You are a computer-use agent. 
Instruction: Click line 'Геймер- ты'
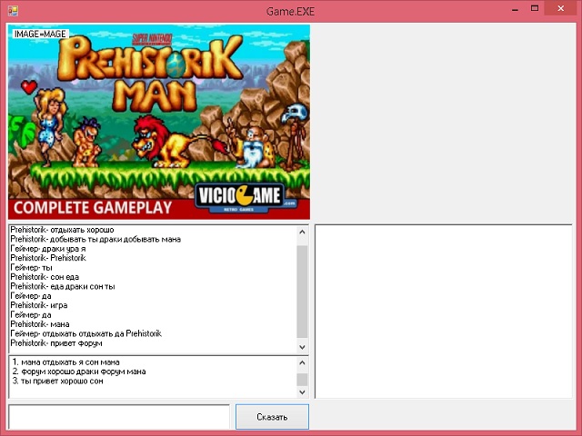pyautogui.click(x=31, y=268)
